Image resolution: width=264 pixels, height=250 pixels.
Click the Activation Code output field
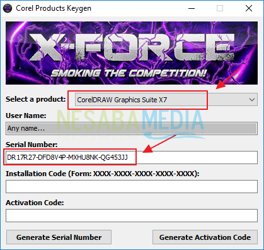(x=132, y=215)
